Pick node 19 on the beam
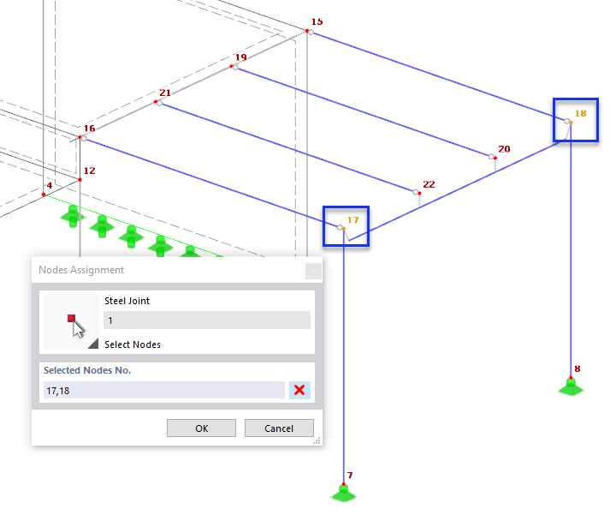The width and height of the screenshot is (616, 521). pyautogui.click(x=231, y=67)
